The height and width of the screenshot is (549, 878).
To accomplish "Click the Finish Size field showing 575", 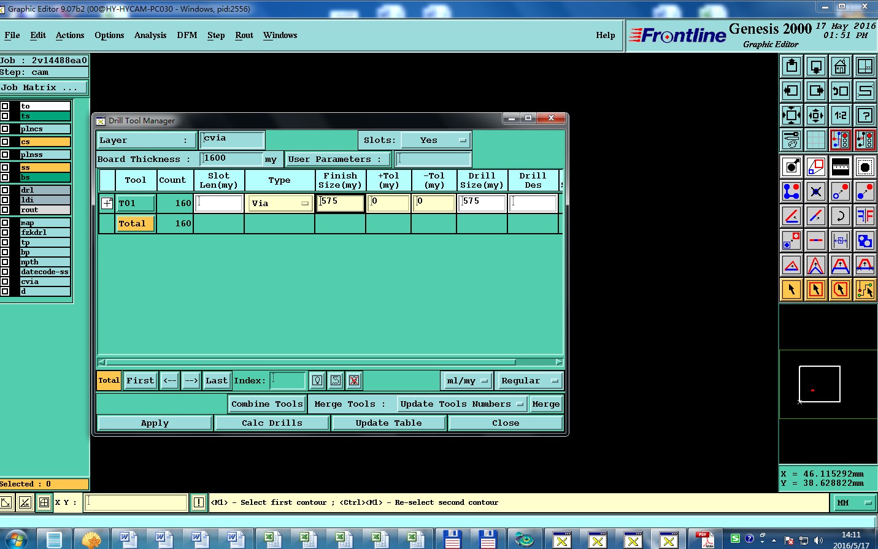I will pyautogui.click(x=340, y=203).
